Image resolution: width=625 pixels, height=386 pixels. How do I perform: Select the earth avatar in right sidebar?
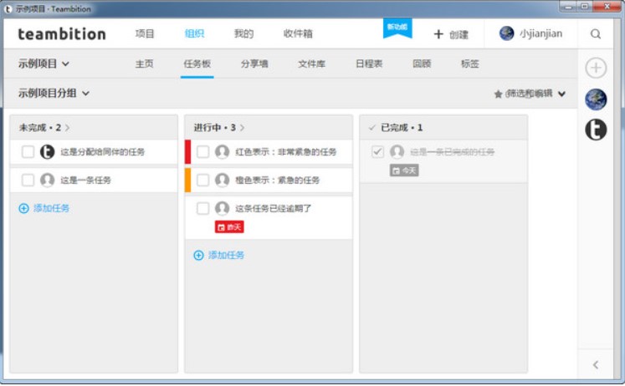click(596, 99)
